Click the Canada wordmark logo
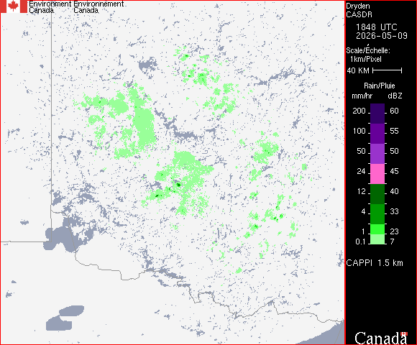Screen dimensions: 417x345 [381, 338]
